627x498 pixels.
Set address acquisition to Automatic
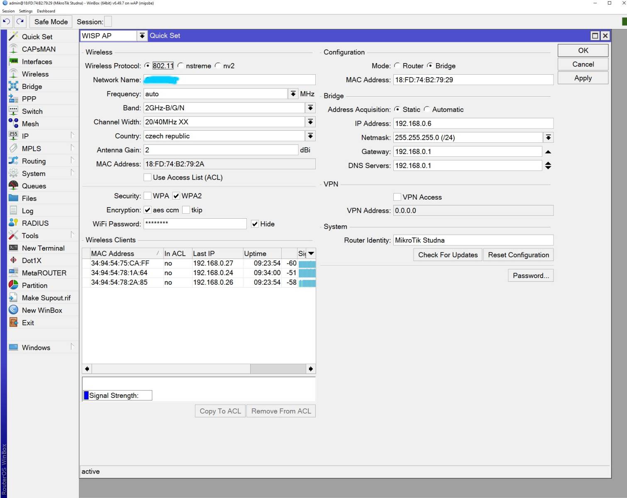427,110
